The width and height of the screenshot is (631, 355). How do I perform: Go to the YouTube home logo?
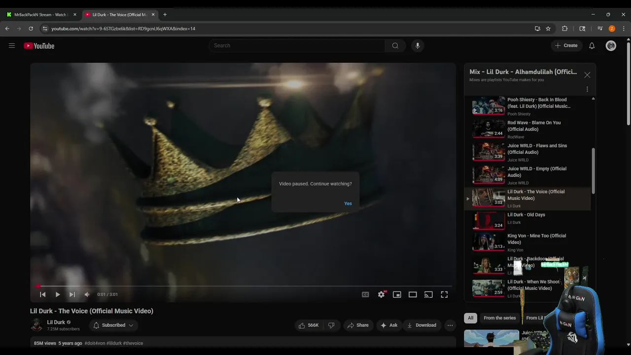pos(39,46)
